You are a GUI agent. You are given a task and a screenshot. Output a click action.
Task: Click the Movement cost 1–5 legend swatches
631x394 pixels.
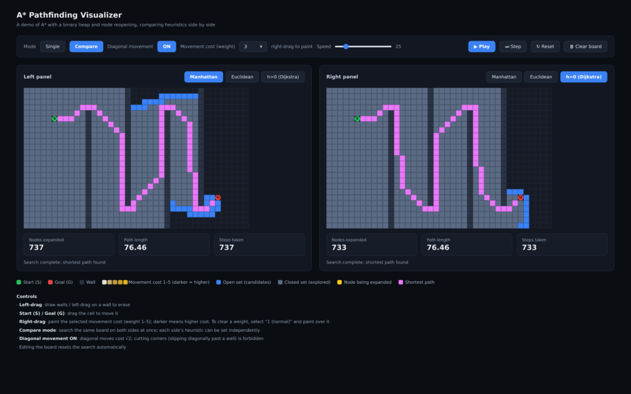115,282
